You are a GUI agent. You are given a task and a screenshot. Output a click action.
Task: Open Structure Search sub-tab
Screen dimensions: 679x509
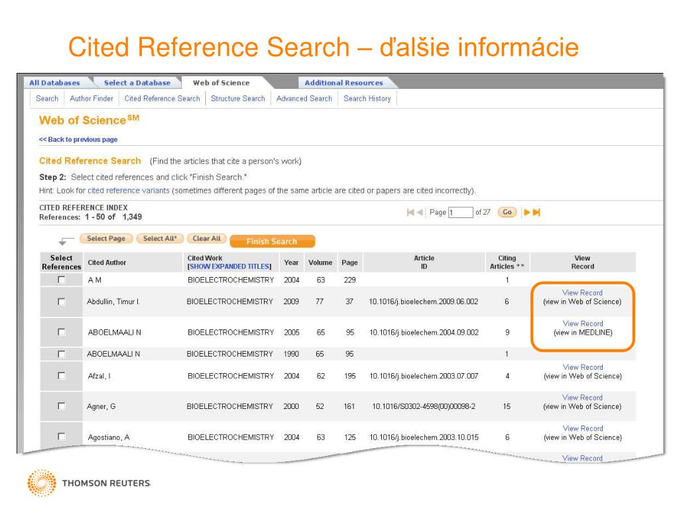pos(238,99)
